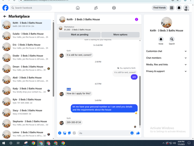Click the back arrow beside Marketplace
The width and height of the screenshot is (194, 146).
click(5, 16)
